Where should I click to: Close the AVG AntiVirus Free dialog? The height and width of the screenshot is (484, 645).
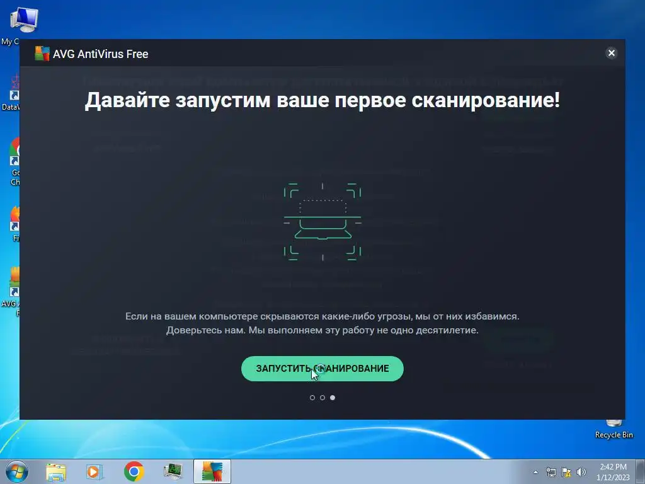coord(611,53)
